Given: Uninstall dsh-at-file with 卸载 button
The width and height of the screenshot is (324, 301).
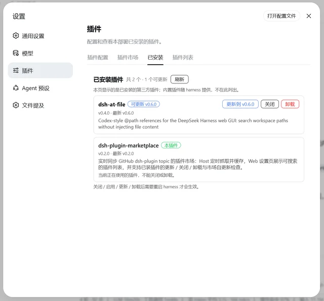Looking at the screenshot, I should click(290, 104).
